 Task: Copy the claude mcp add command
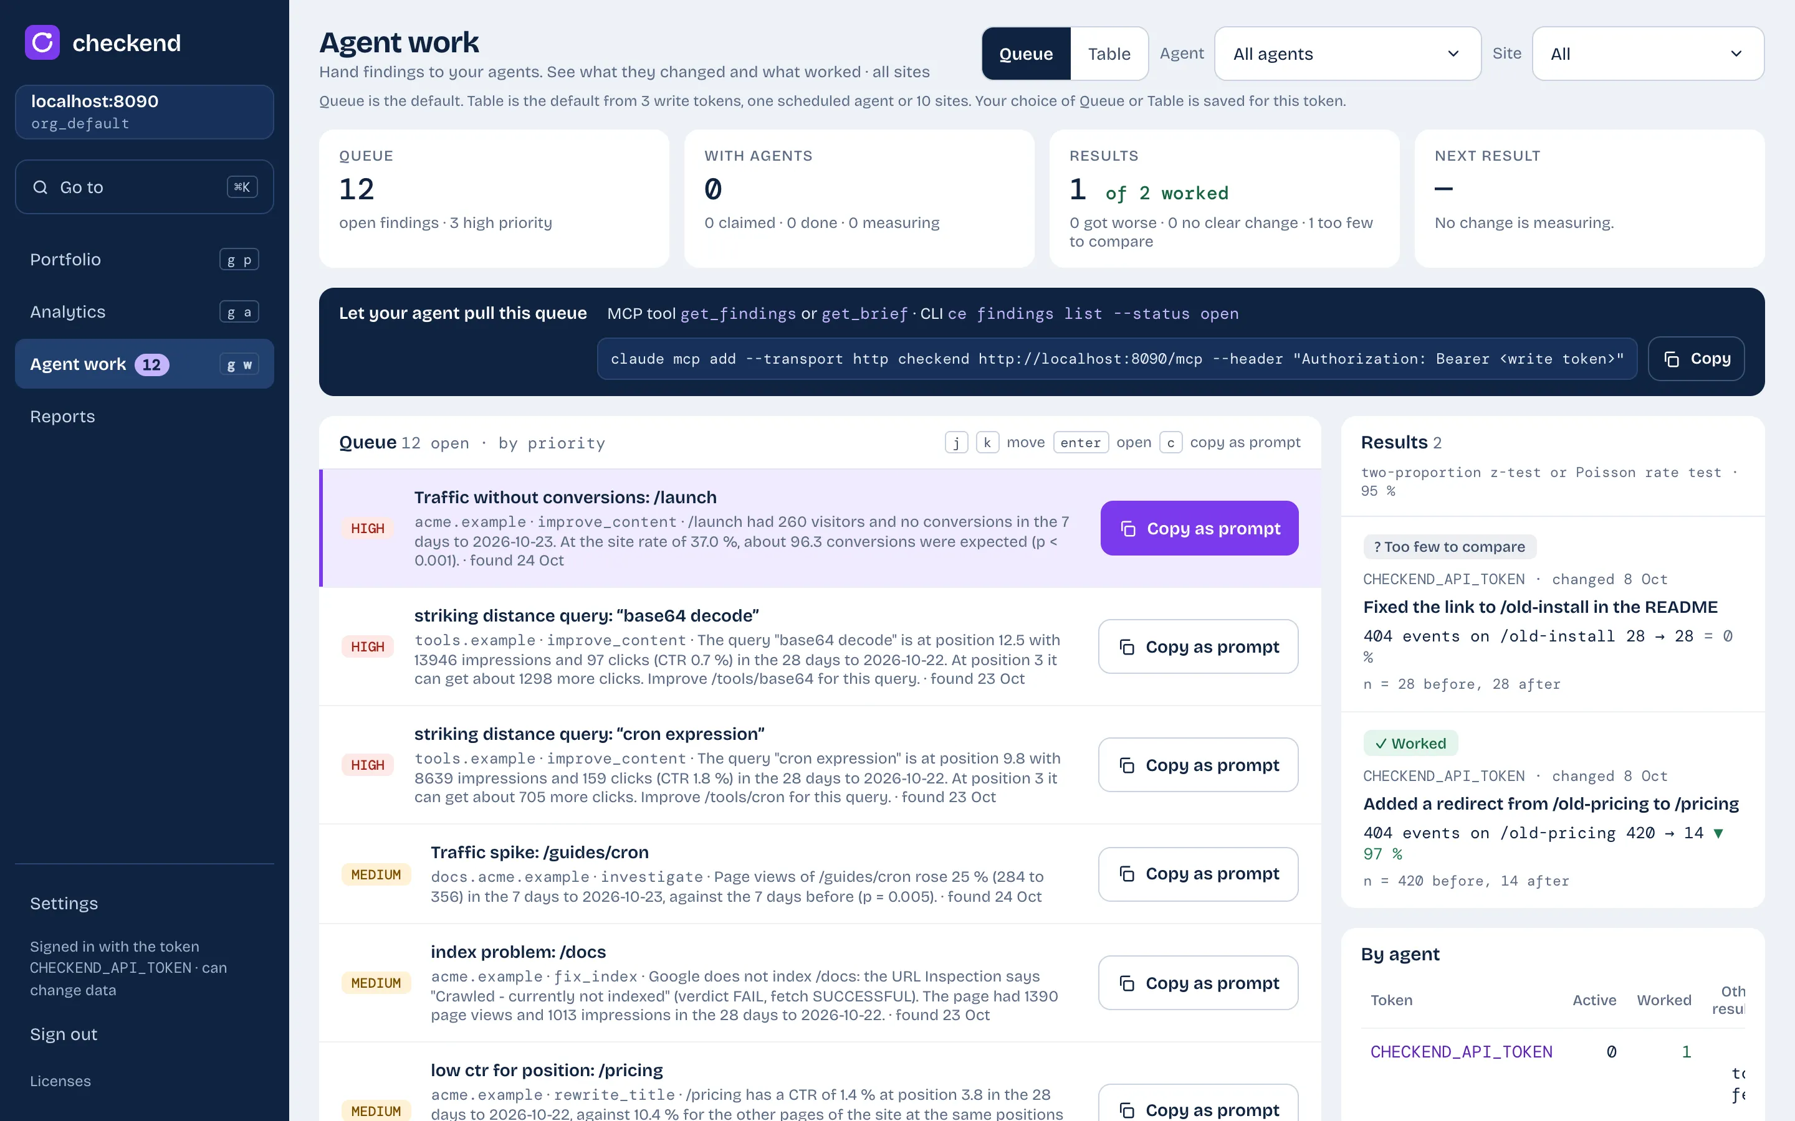tap(1696, 359)
